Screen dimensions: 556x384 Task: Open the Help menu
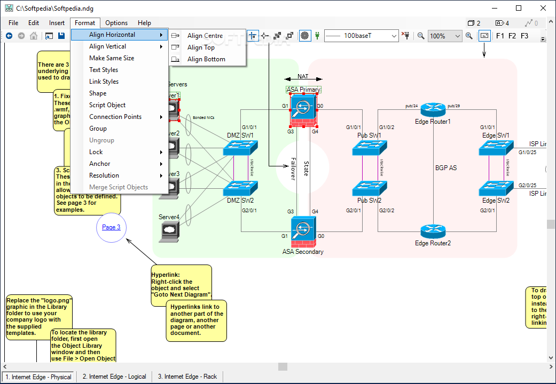(144, 23)
